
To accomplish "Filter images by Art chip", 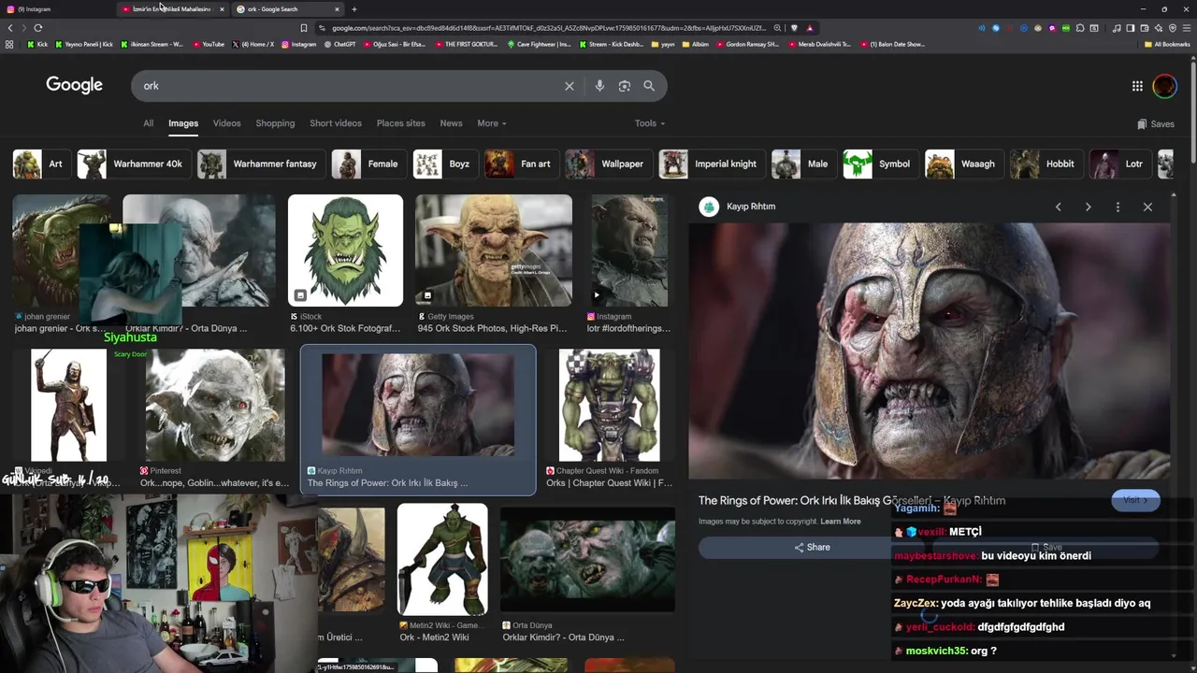I will tap(40, 164).
